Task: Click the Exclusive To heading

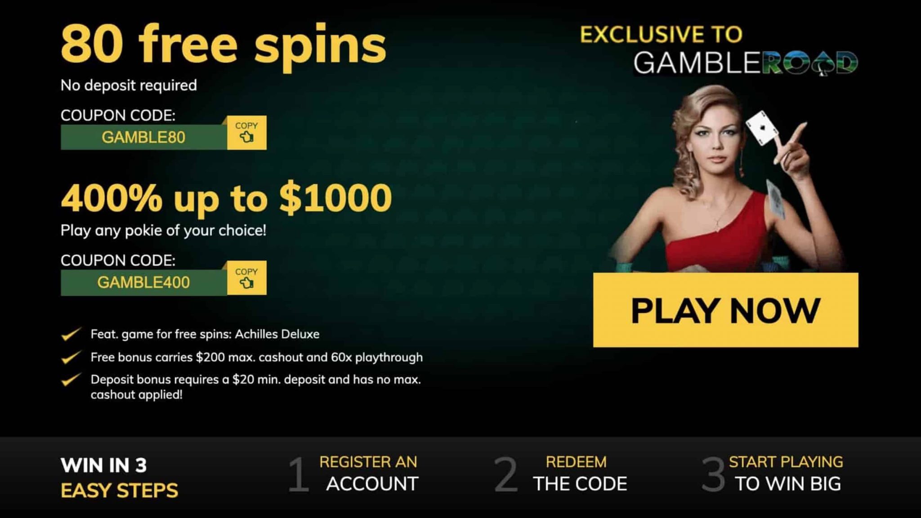Action: point(661,35)
